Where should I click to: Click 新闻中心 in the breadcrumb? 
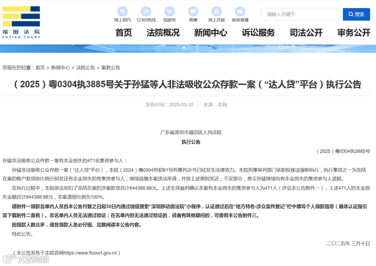coord(61,68)
